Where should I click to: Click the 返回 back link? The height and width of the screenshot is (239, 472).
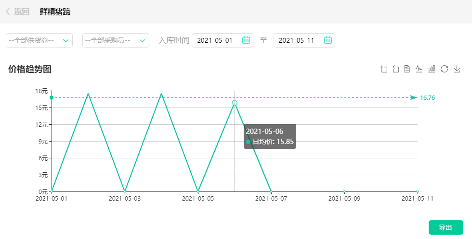(x=22, y=12)
